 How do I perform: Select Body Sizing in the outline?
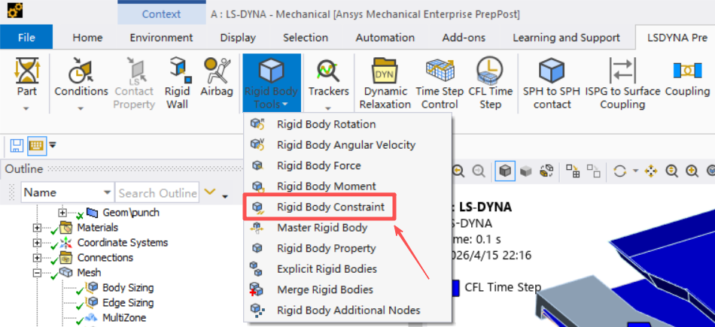(x=128, y=288)
